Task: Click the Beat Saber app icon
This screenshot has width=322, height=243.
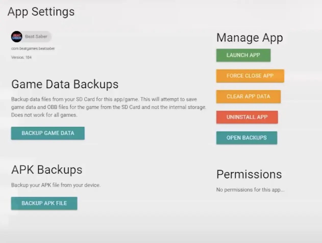Action: (17, 37)
